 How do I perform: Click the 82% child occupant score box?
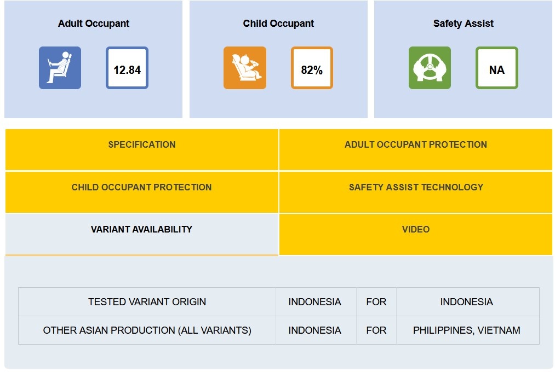(312, 68)
